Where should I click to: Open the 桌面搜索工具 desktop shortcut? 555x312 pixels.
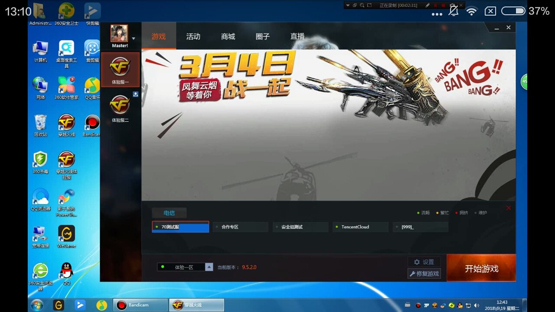coord(66,54)
